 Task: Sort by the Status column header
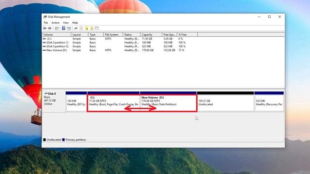click(131, 34)
